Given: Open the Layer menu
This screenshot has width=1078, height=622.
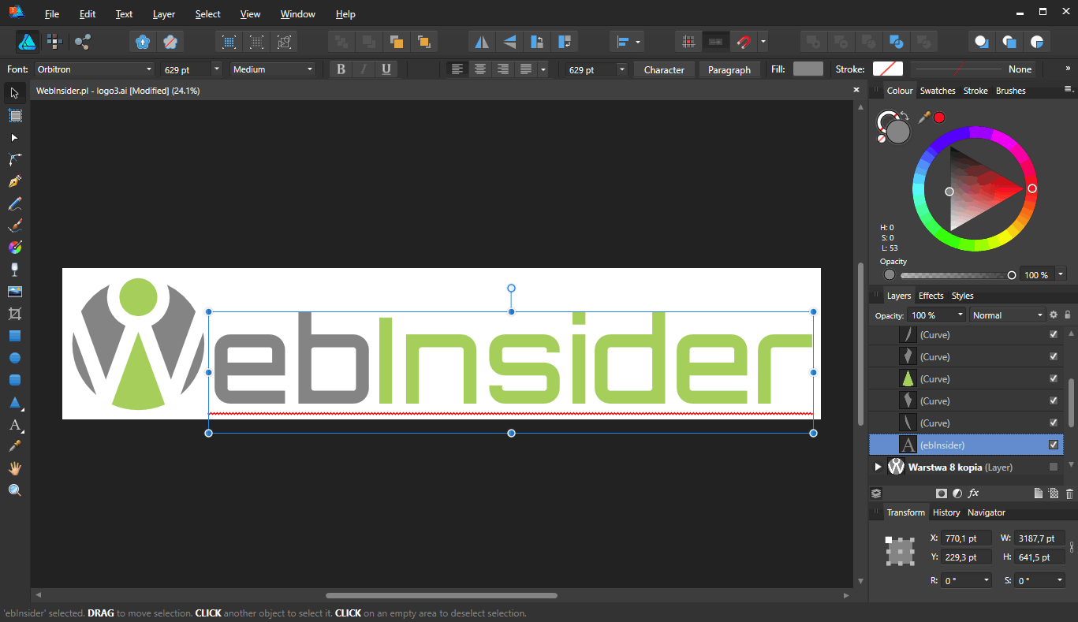Looking at the screenshot, I should click(163, 13).
